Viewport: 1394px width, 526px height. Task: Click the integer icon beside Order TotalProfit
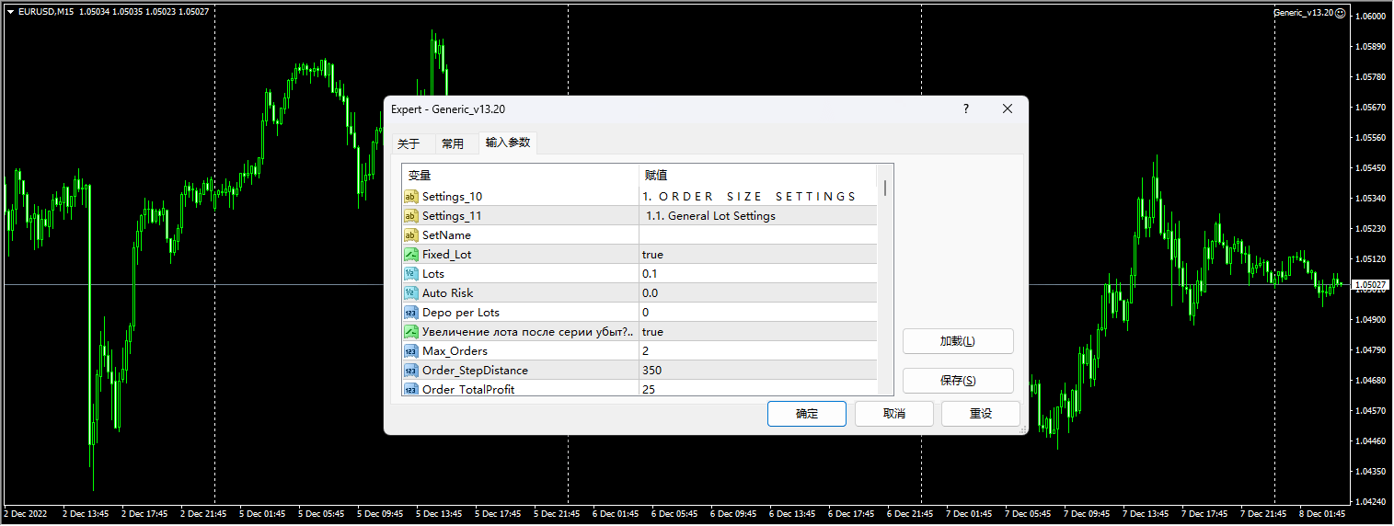point(411,389)
